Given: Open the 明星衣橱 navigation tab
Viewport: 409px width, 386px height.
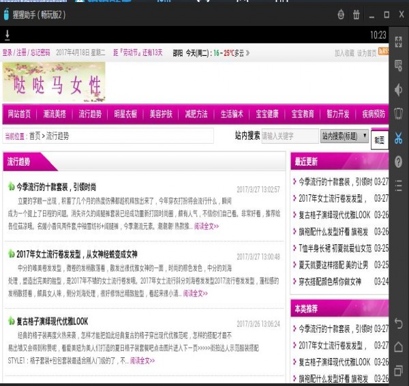Looking at the screenshot, I should [x=125, y=114].
